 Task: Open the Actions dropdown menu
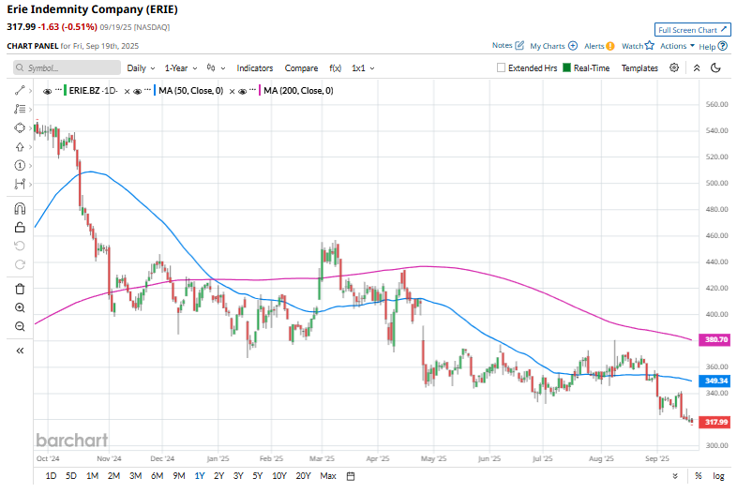click(x=677, y=46)
